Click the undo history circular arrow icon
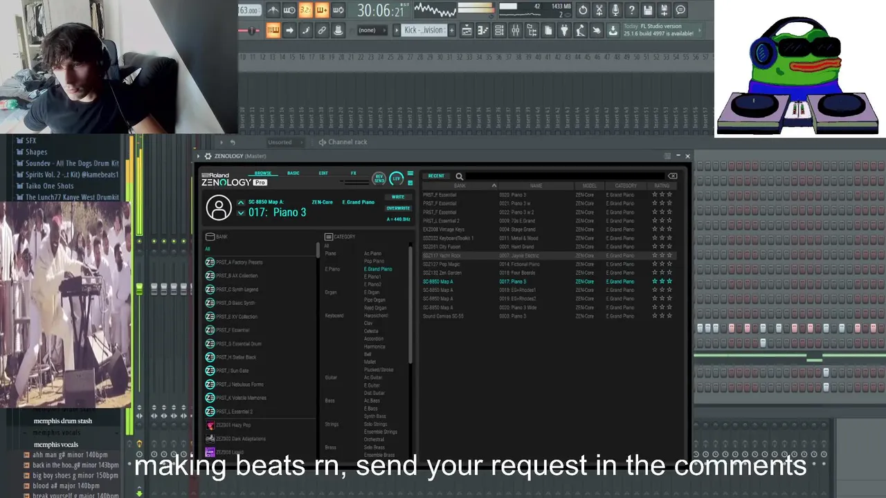Viewport: 886px width, 498px height. coord(582,10)
